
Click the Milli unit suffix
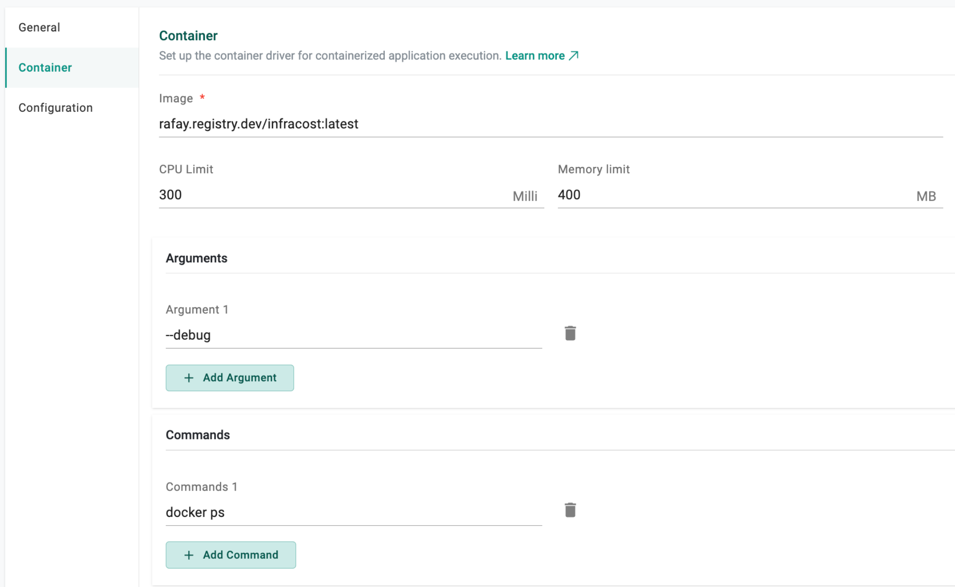tap(525, 196)
